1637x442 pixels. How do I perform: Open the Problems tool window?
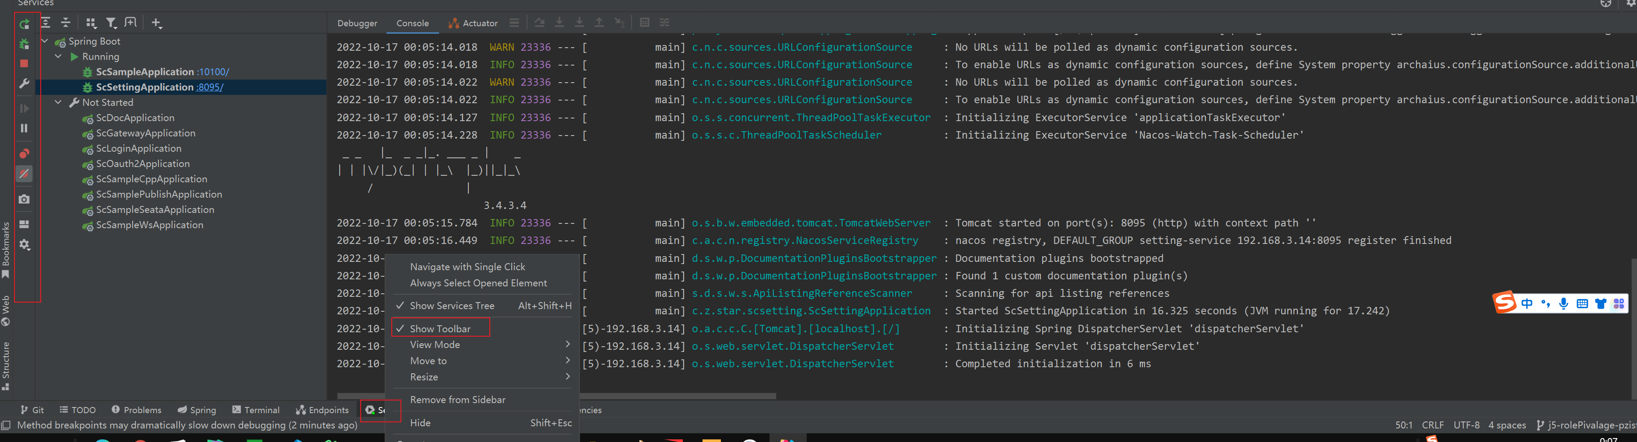137,410
